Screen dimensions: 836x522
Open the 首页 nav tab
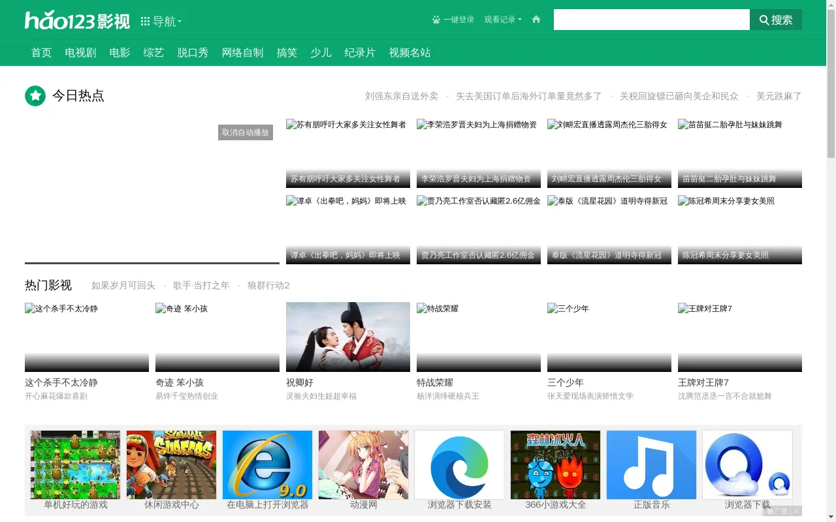(x=41, y=53)
